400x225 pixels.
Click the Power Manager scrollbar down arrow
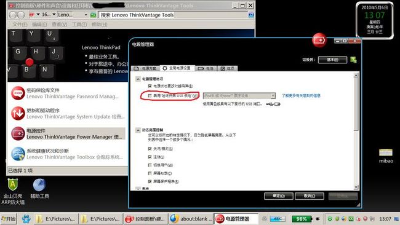point(356,187)
